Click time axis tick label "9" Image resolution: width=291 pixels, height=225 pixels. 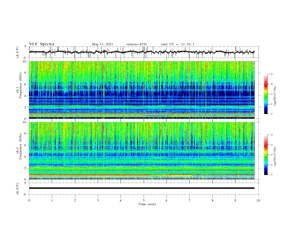235,200
